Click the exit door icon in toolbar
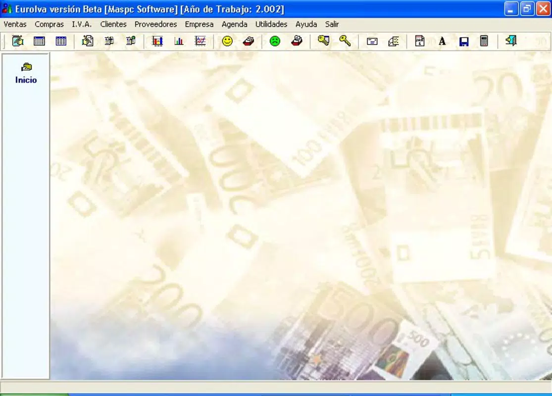This screenshot has width=552, height=396. click(511, 41)
